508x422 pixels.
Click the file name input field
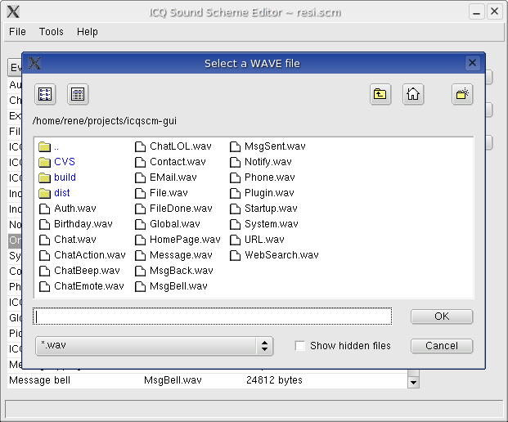212,316
